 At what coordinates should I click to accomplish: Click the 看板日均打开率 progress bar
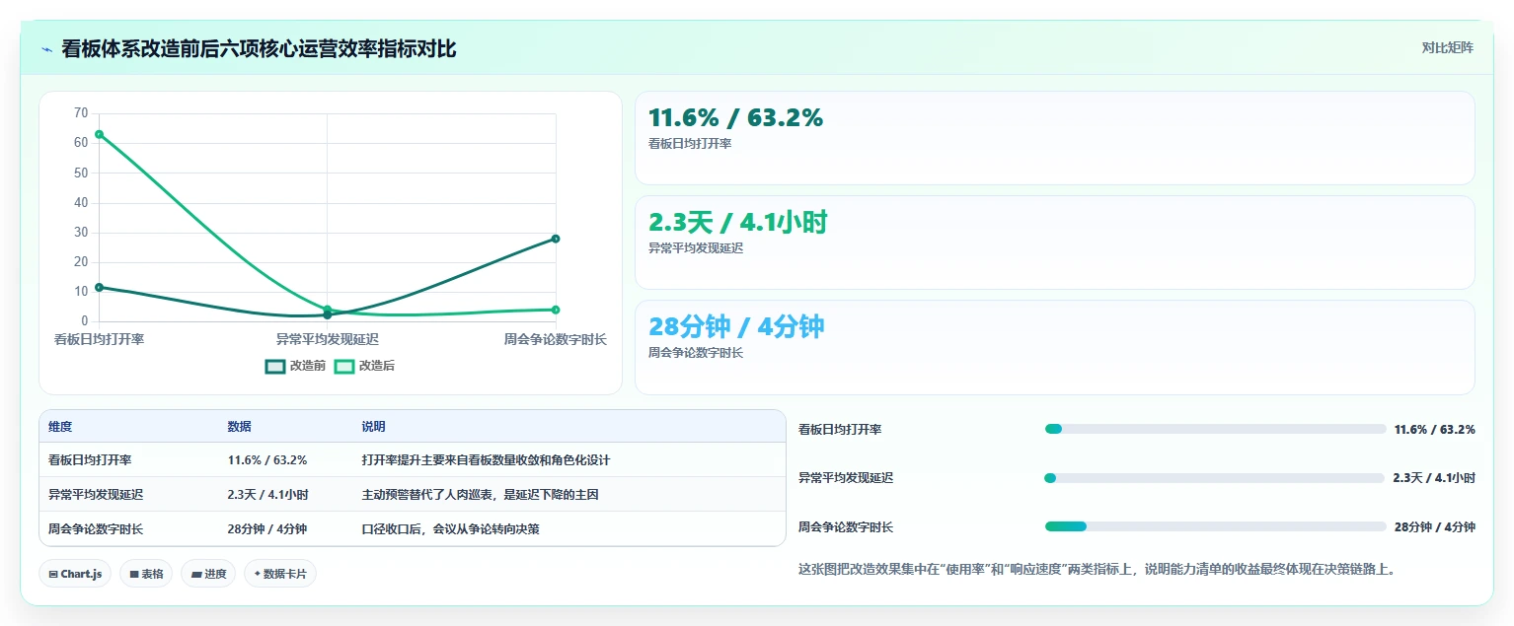[1215, 429]
